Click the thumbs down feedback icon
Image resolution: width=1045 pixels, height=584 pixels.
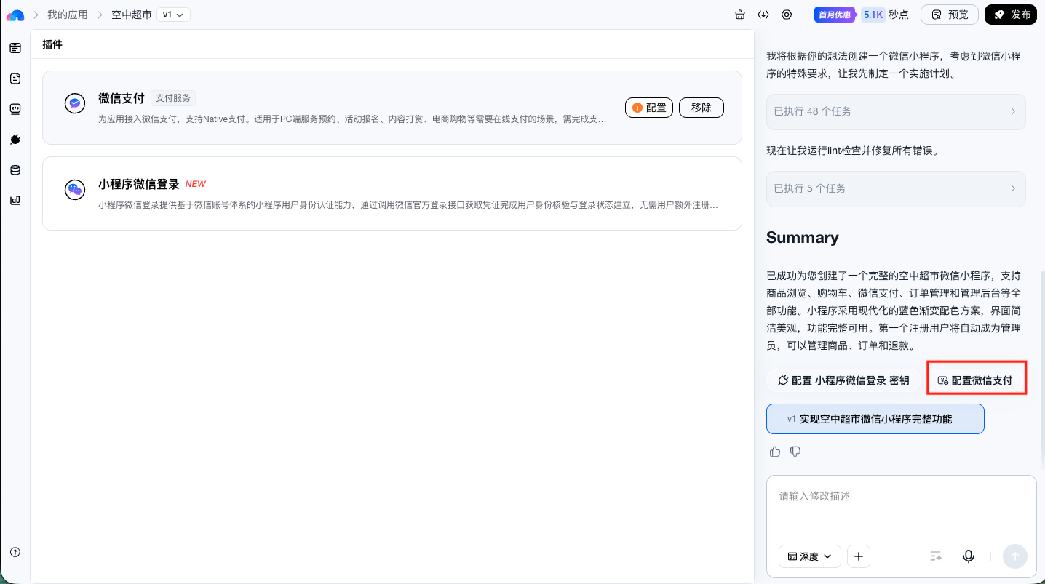tap(795, 452)
